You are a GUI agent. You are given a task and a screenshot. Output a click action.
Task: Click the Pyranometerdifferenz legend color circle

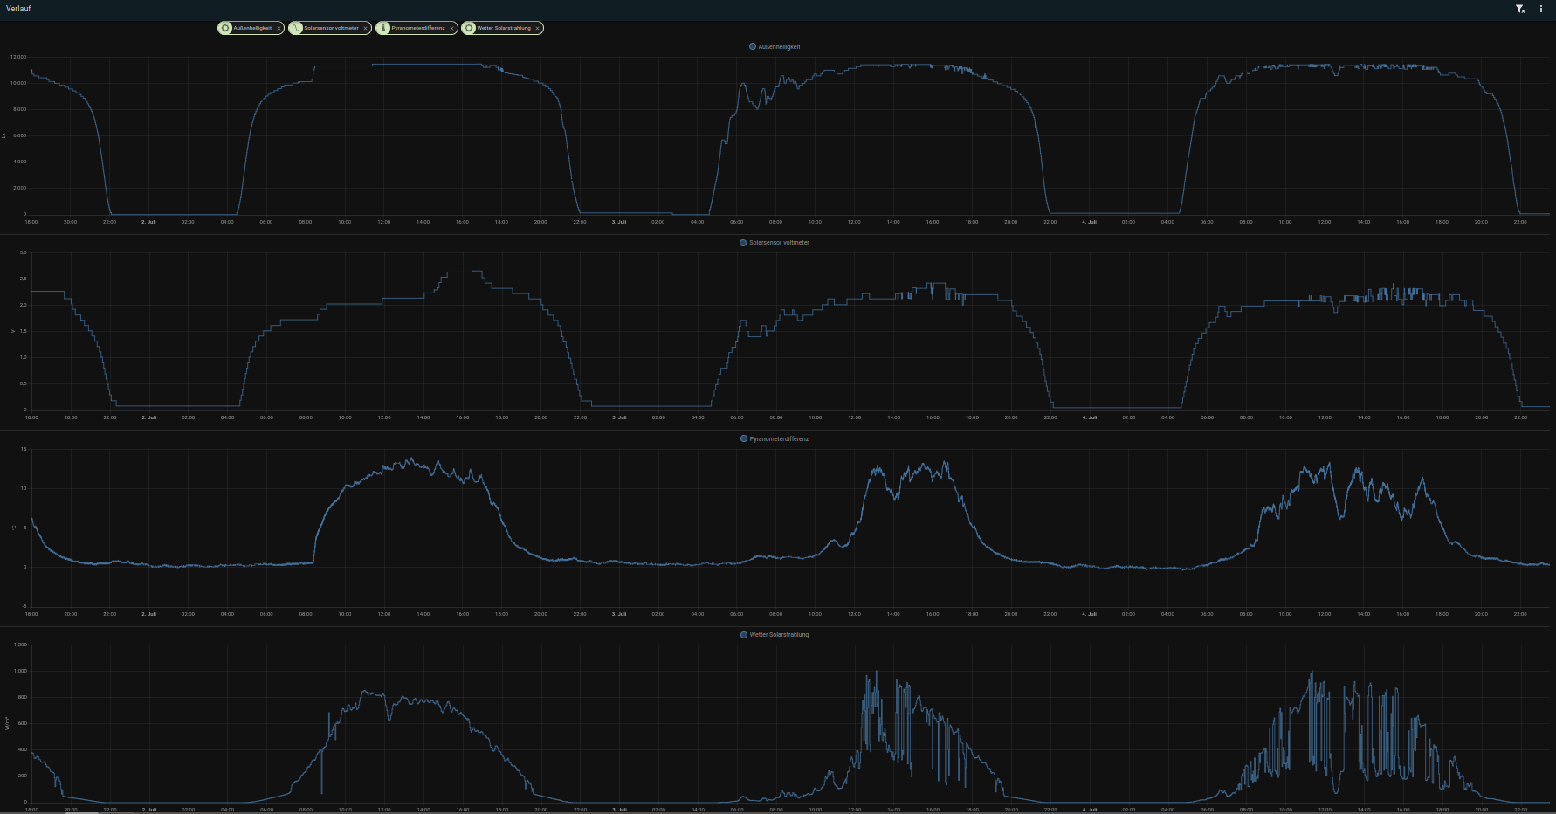744,438
